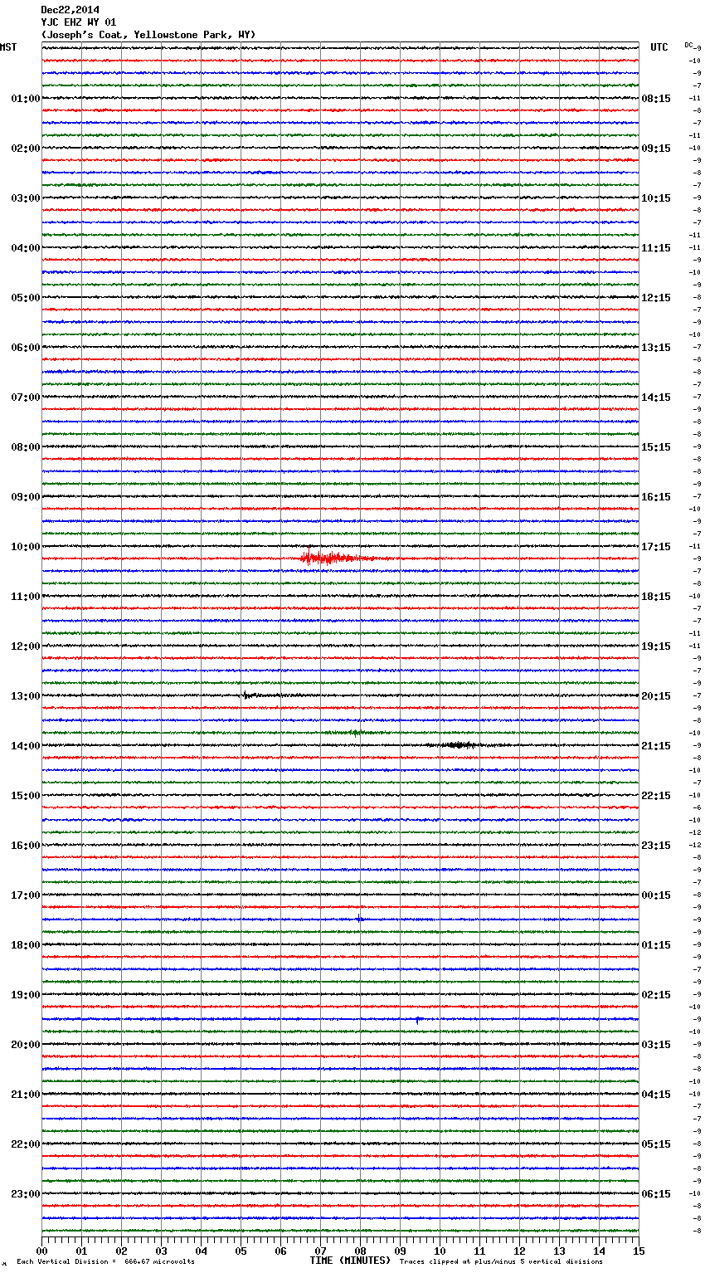Select the 10:00 MST hour label

[25, 547]
